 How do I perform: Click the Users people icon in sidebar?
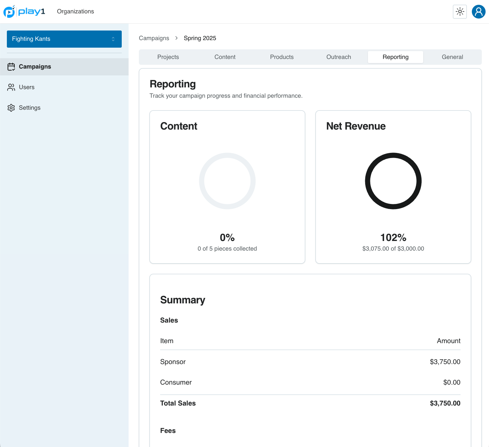11,87
